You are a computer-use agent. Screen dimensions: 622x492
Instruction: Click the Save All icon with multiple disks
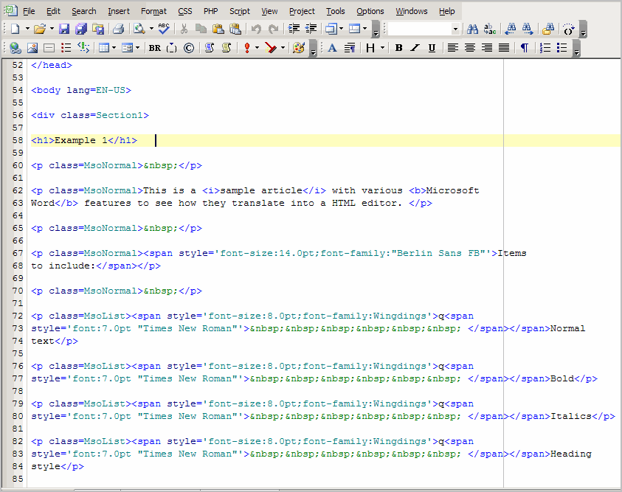(x=81, y=29)
